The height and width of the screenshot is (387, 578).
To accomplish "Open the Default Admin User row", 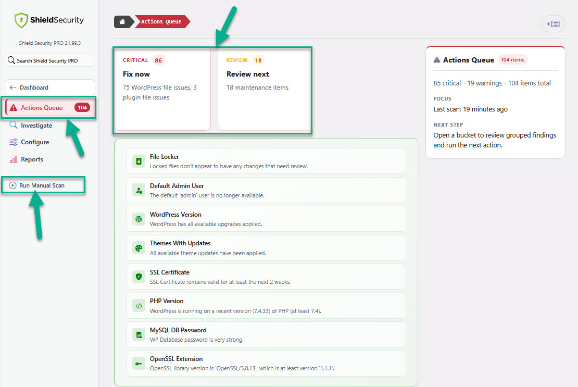I will (x=266, y=190).
